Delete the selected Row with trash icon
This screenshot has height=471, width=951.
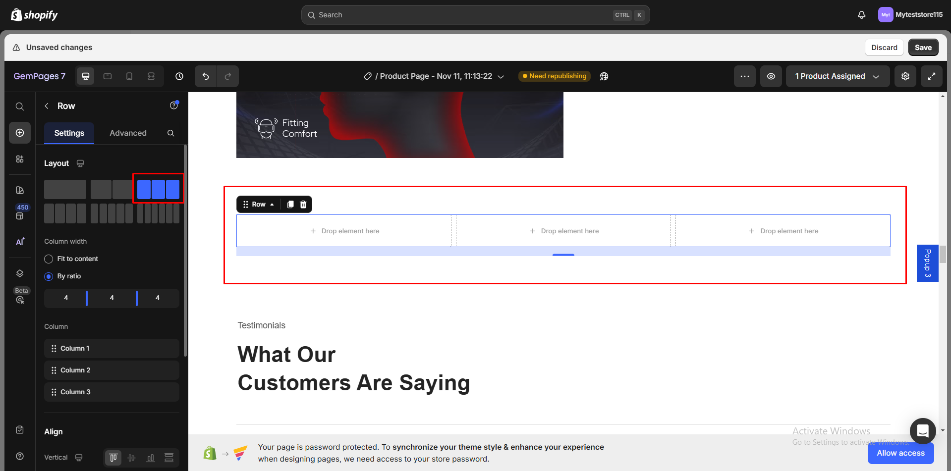pyautogui.click(x=303, y=205)
